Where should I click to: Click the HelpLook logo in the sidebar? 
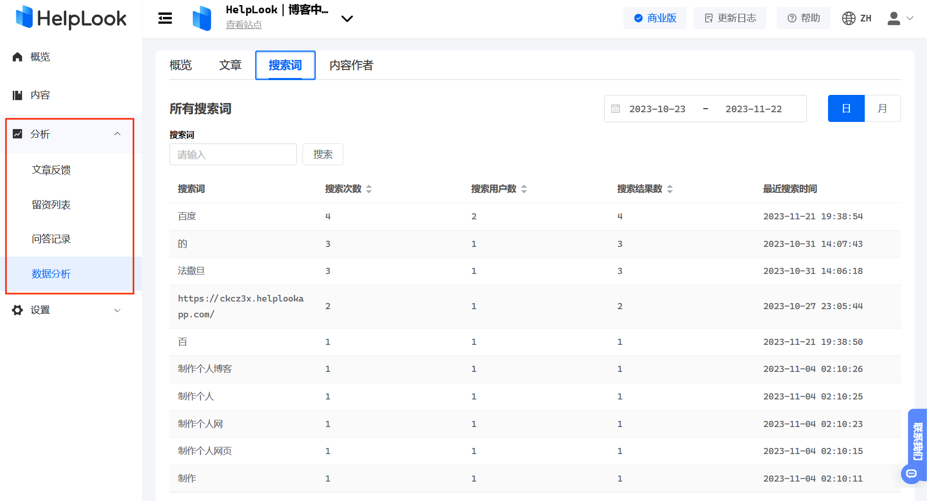tap(71, 18)
